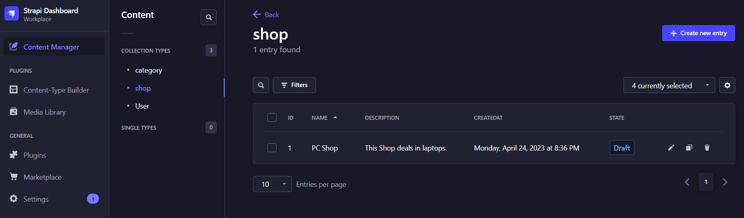The width and height of the screenshot is (744, 218).
Task: Duplicate the PC Shop entry
Action: pyautogui.click(x=689, y=148)
